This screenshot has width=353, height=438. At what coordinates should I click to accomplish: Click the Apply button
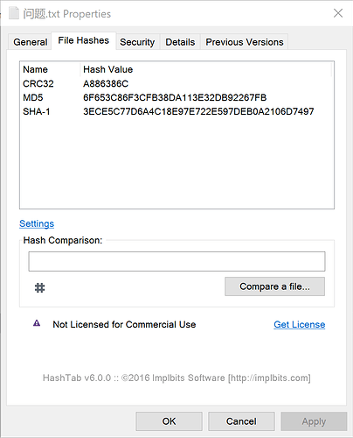(314, 421)
